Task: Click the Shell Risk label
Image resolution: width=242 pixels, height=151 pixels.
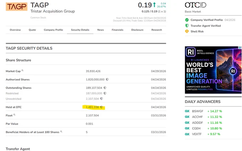Action: click(x=197, y=31)
